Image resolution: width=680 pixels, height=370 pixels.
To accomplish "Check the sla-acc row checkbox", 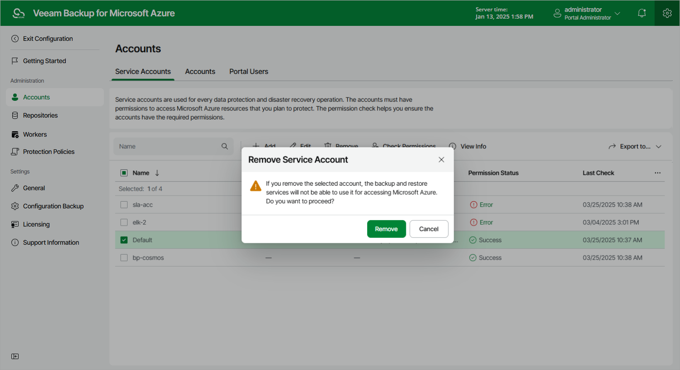I will (124, 205).
